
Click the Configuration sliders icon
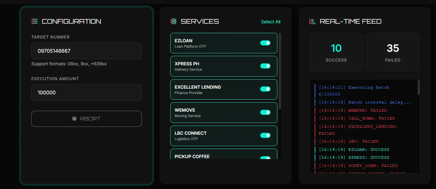(x=34, y=21)
